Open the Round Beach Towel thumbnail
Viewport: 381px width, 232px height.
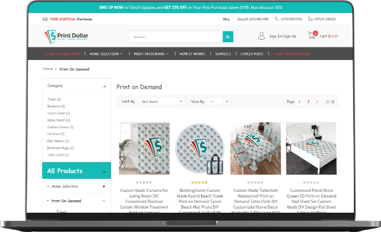click(x=200, y=148)
